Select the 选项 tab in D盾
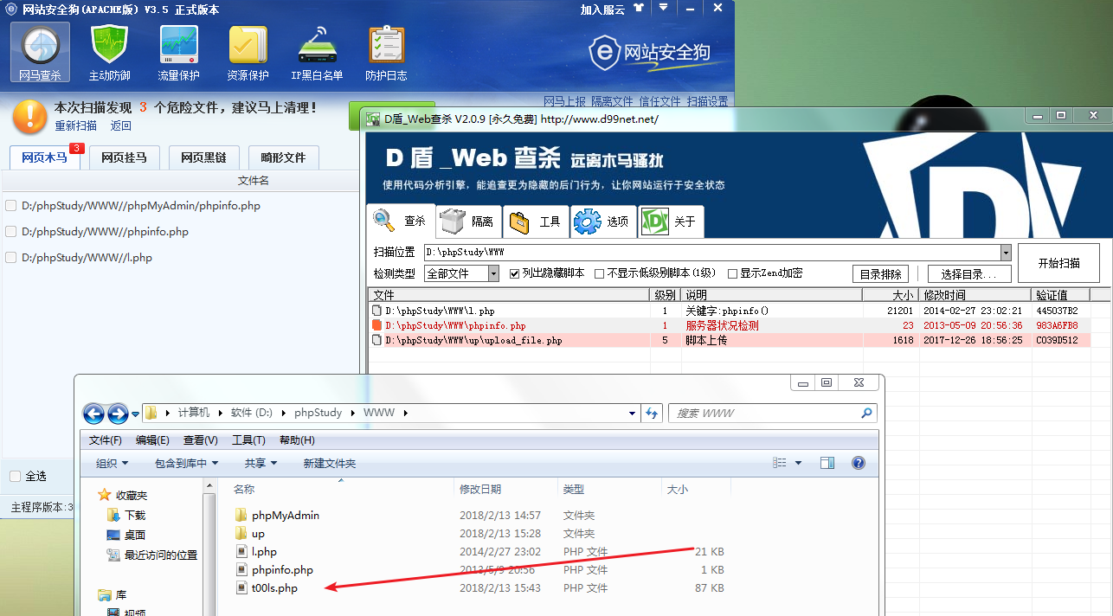The image size is (1113, 616). click(603, 221)
